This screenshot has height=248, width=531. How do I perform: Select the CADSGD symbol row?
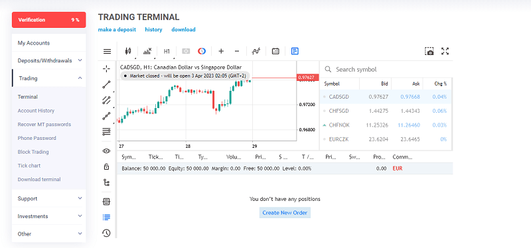click(x=386, y=97)
